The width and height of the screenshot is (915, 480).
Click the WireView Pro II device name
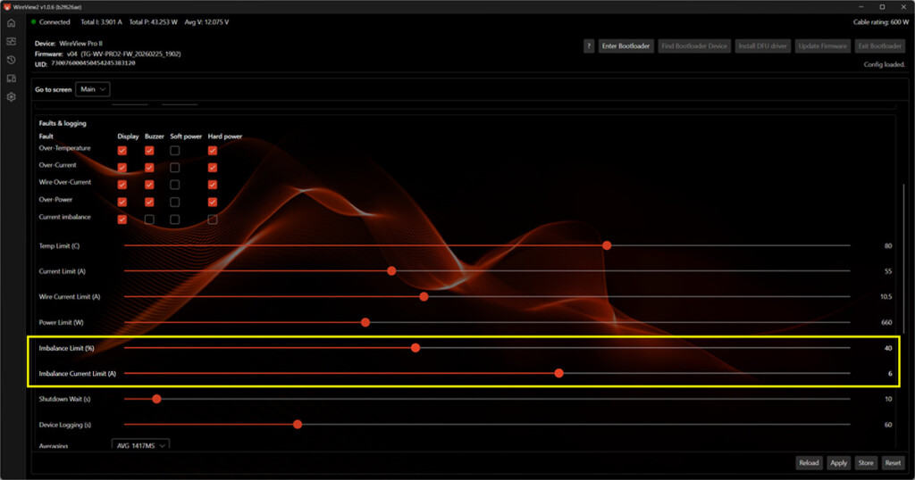pyautogui.click(x=80, y=44)
